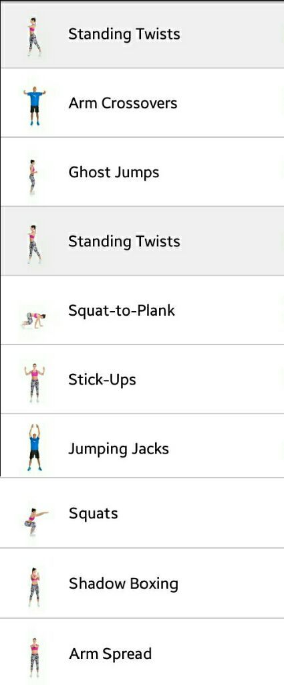Viewport: 284px width, 685px height.
Task: Open the Squat-to-Plank exercise figure icon
Action: tap(34, 320)
